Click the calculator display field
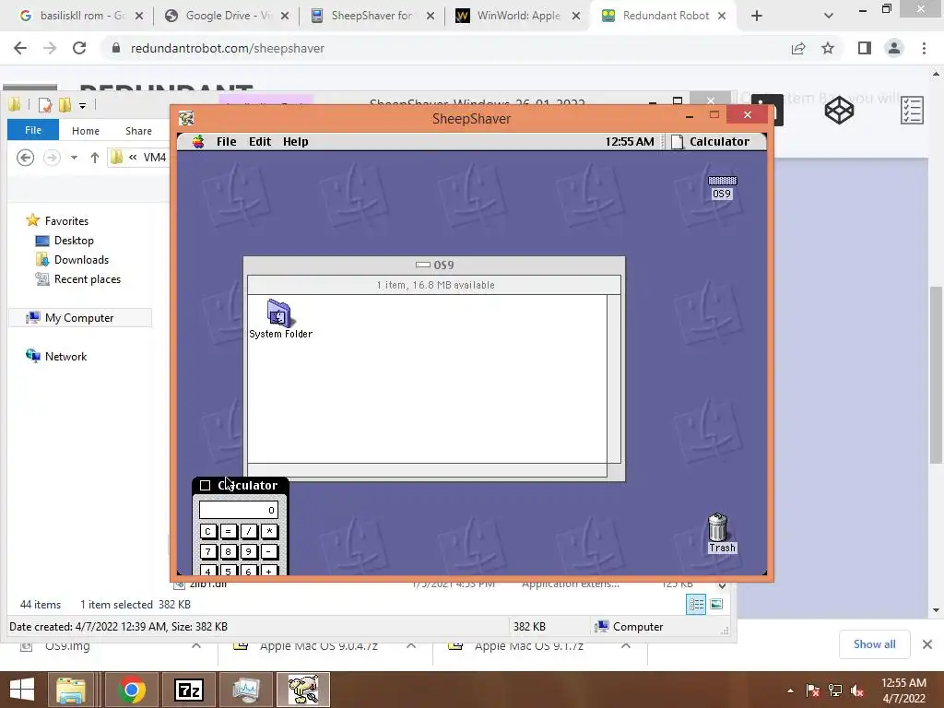The width and height of the screenshot is (944, 708). (x=239, y=510)
